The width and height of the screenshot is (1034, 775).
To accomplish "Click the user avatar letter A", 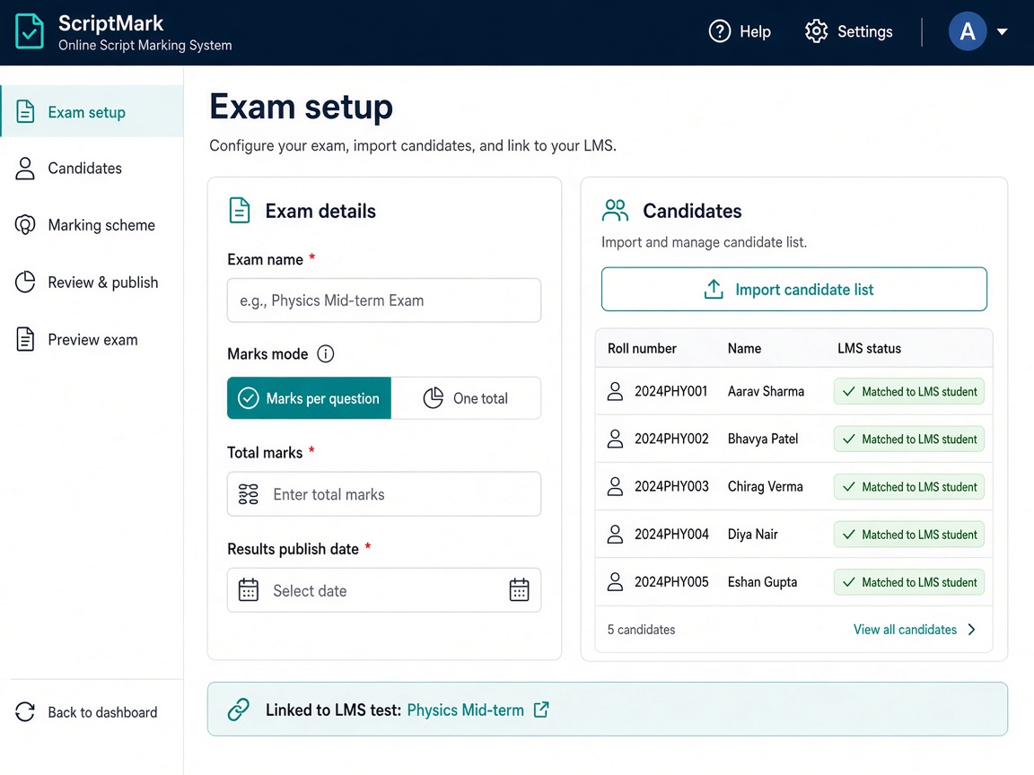I will (968, 31).
